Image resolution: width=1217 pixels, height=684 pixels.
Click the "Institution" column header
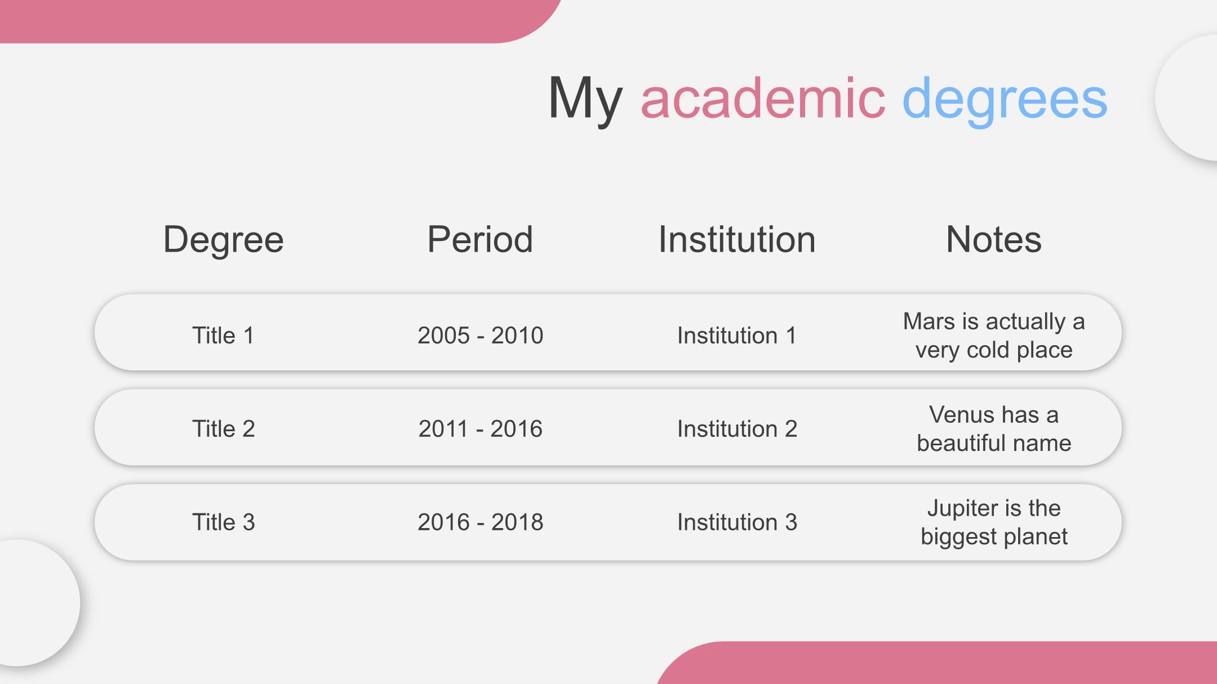(737, 239)
